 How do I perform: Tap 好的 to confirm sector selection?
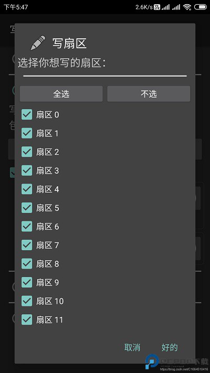point(170,347)
